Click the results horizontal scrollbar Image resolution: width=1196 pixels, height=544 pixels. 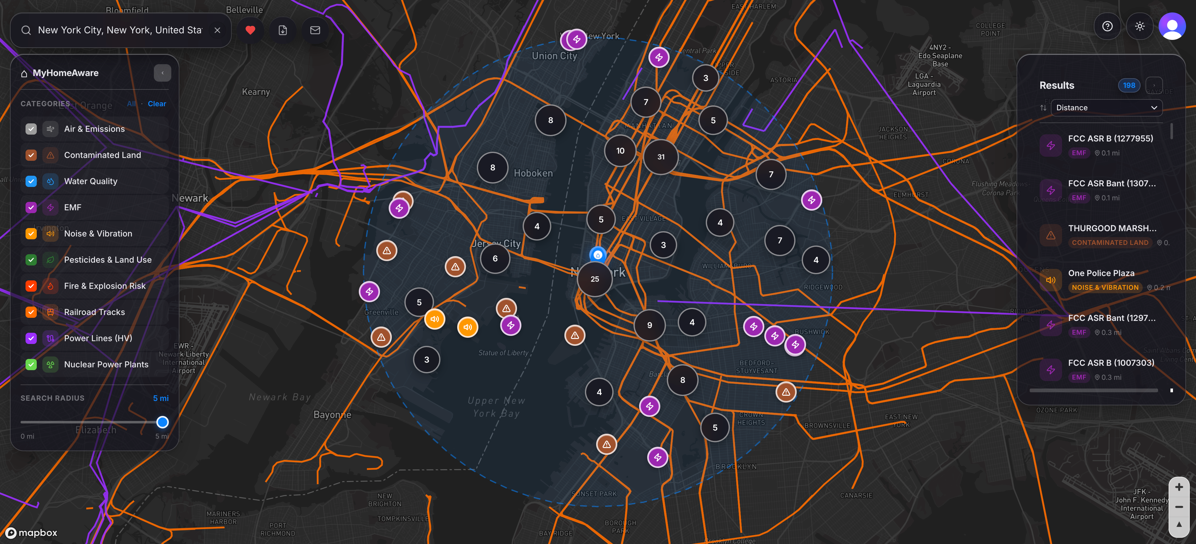pos(1094,391)
